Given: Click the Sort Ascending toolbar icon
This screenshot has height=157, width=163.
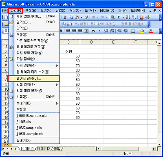Looking at the screenshot, I should [x=128, y=17].
